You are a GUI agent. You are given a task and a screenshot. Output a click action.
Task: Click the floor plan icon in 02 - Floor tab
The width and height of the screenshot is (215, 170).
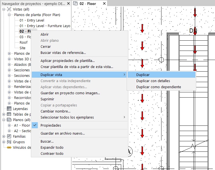(76, 4)
